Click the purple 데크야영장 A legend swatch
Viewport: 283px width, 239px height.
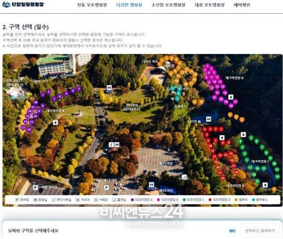[132, 200]
